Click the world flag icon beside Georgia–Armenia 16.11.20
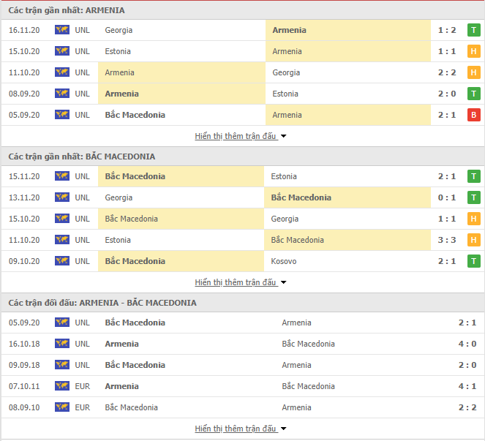This screenshot has height=441, width=485. coord(62,30)
